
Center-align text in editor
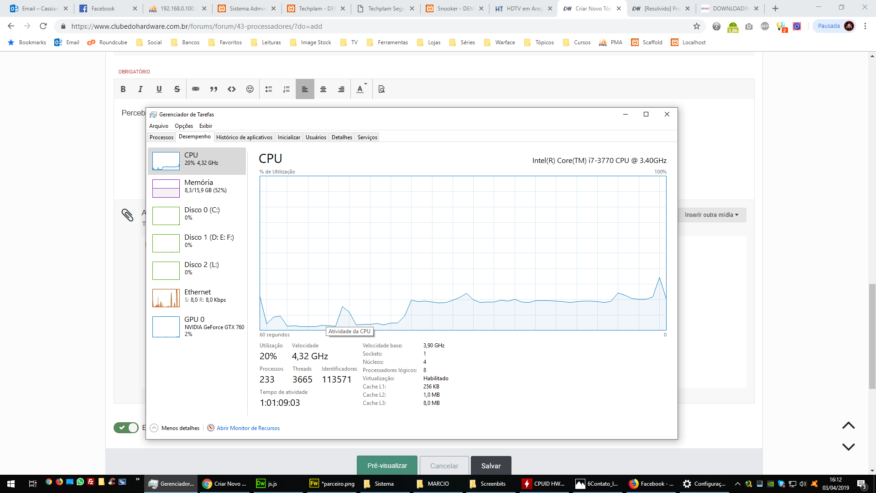click(x=323, y=89)
